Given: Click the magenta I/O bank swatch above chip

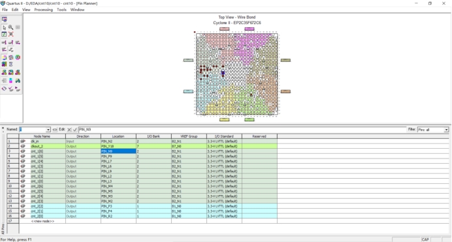Looking at the screenshot, I should click(x=250, y=29).
